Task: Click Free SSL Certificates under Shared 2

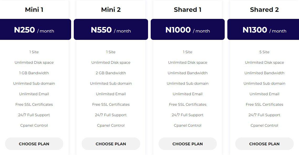Action: click(x=264, y=104)
